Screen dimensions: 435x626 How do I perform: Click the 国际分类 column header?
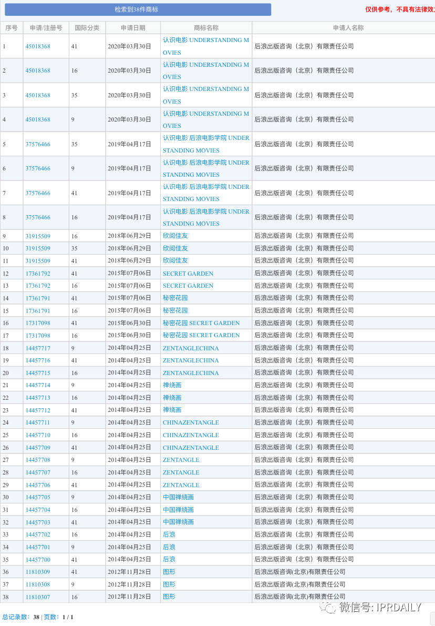click(x=87, y=28)
